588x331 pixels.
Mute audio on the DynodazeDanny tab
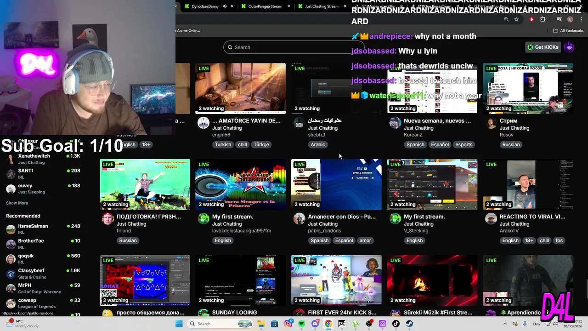coord(225,6)
